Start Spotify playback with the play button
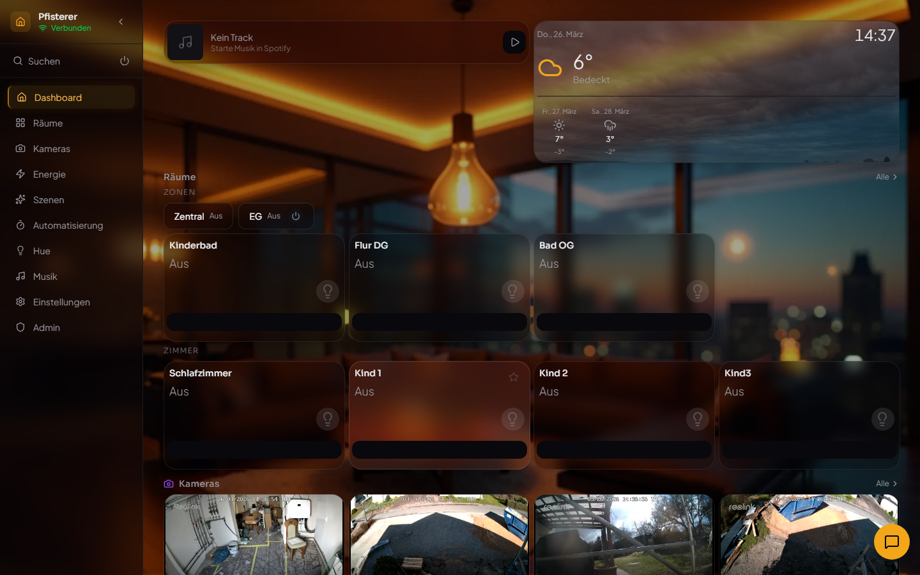The height and width of the screenshot is (575, 920). coord(514,42)
